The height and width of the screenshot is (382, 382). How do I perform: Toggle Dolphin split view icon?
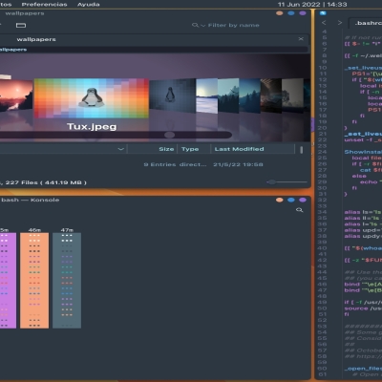click(21, 25)
